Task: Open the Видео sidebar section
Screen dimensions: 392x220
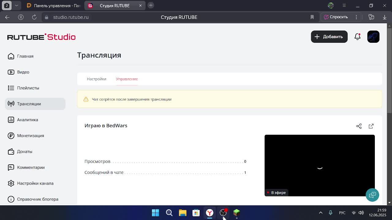Action: [35, 72]
